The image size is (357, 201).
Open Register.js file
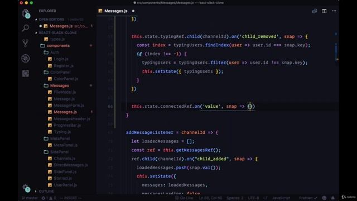pyautogui.click(x=64, y=66)
